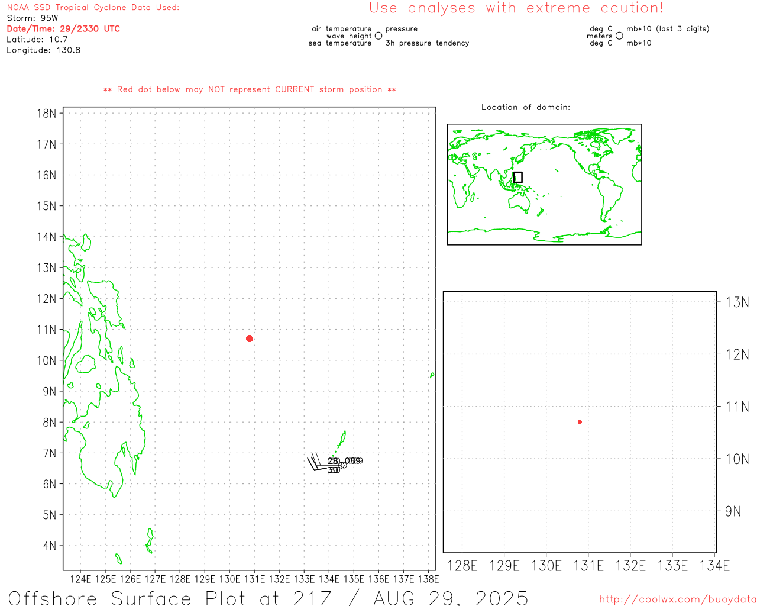The image size is (757, 606).
Task: Click the '13N' label on inset map
Action: tap(737, 302)
